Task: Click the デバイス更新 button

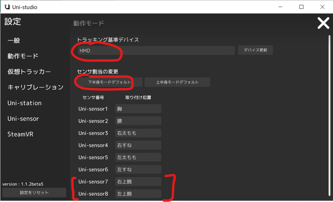Action: pos(255,50)
